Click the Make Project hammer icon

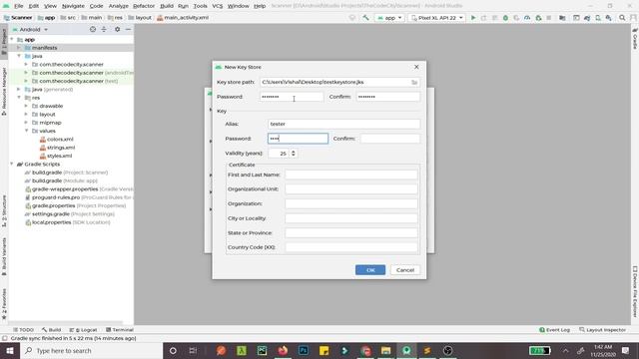coord(365,18)
